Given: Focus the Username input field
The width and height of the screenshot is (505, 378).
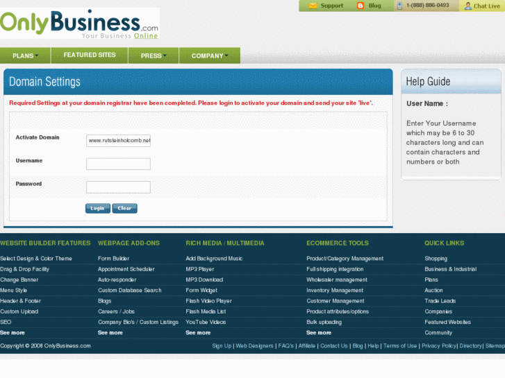Looking at the screenshot, I should [118, 164].
